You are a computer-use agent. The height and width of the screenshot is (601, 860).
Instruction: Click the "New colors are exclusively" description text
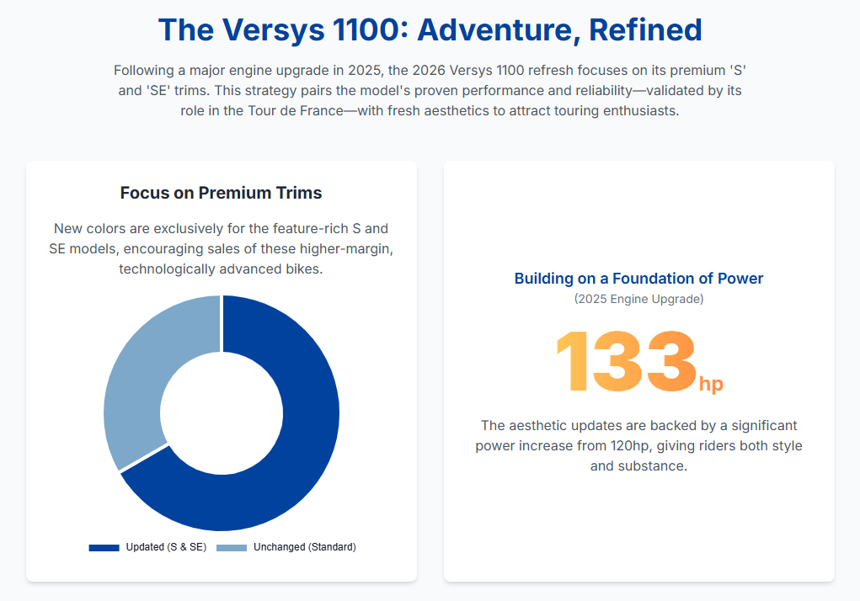pos(135,229)
